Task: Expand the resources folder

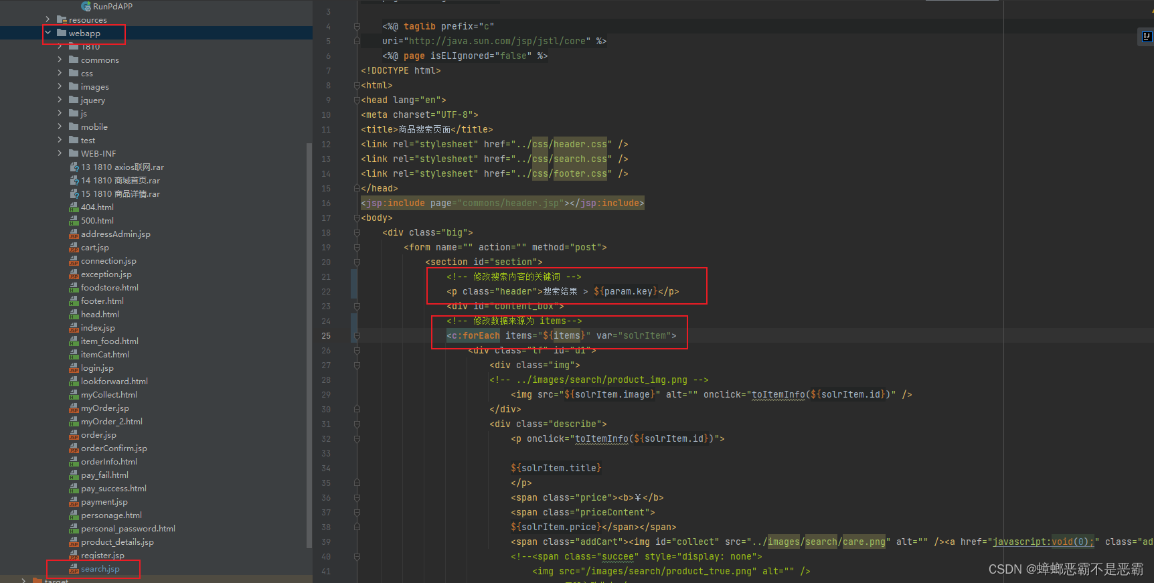Action: click(48, 19)
